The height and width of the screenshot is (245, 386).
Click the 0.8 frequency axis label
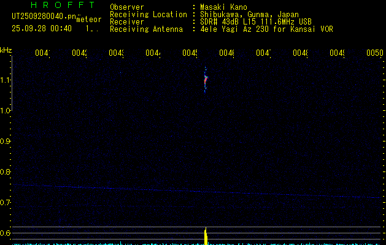click(6, 171)
